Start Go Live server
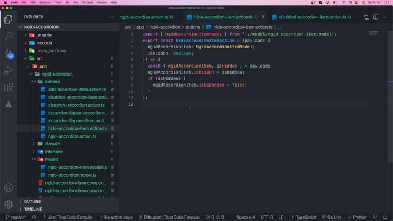Image resolution: width=393 pixels, height=221 pixels. pyautogui.click(x=332, y=217)
